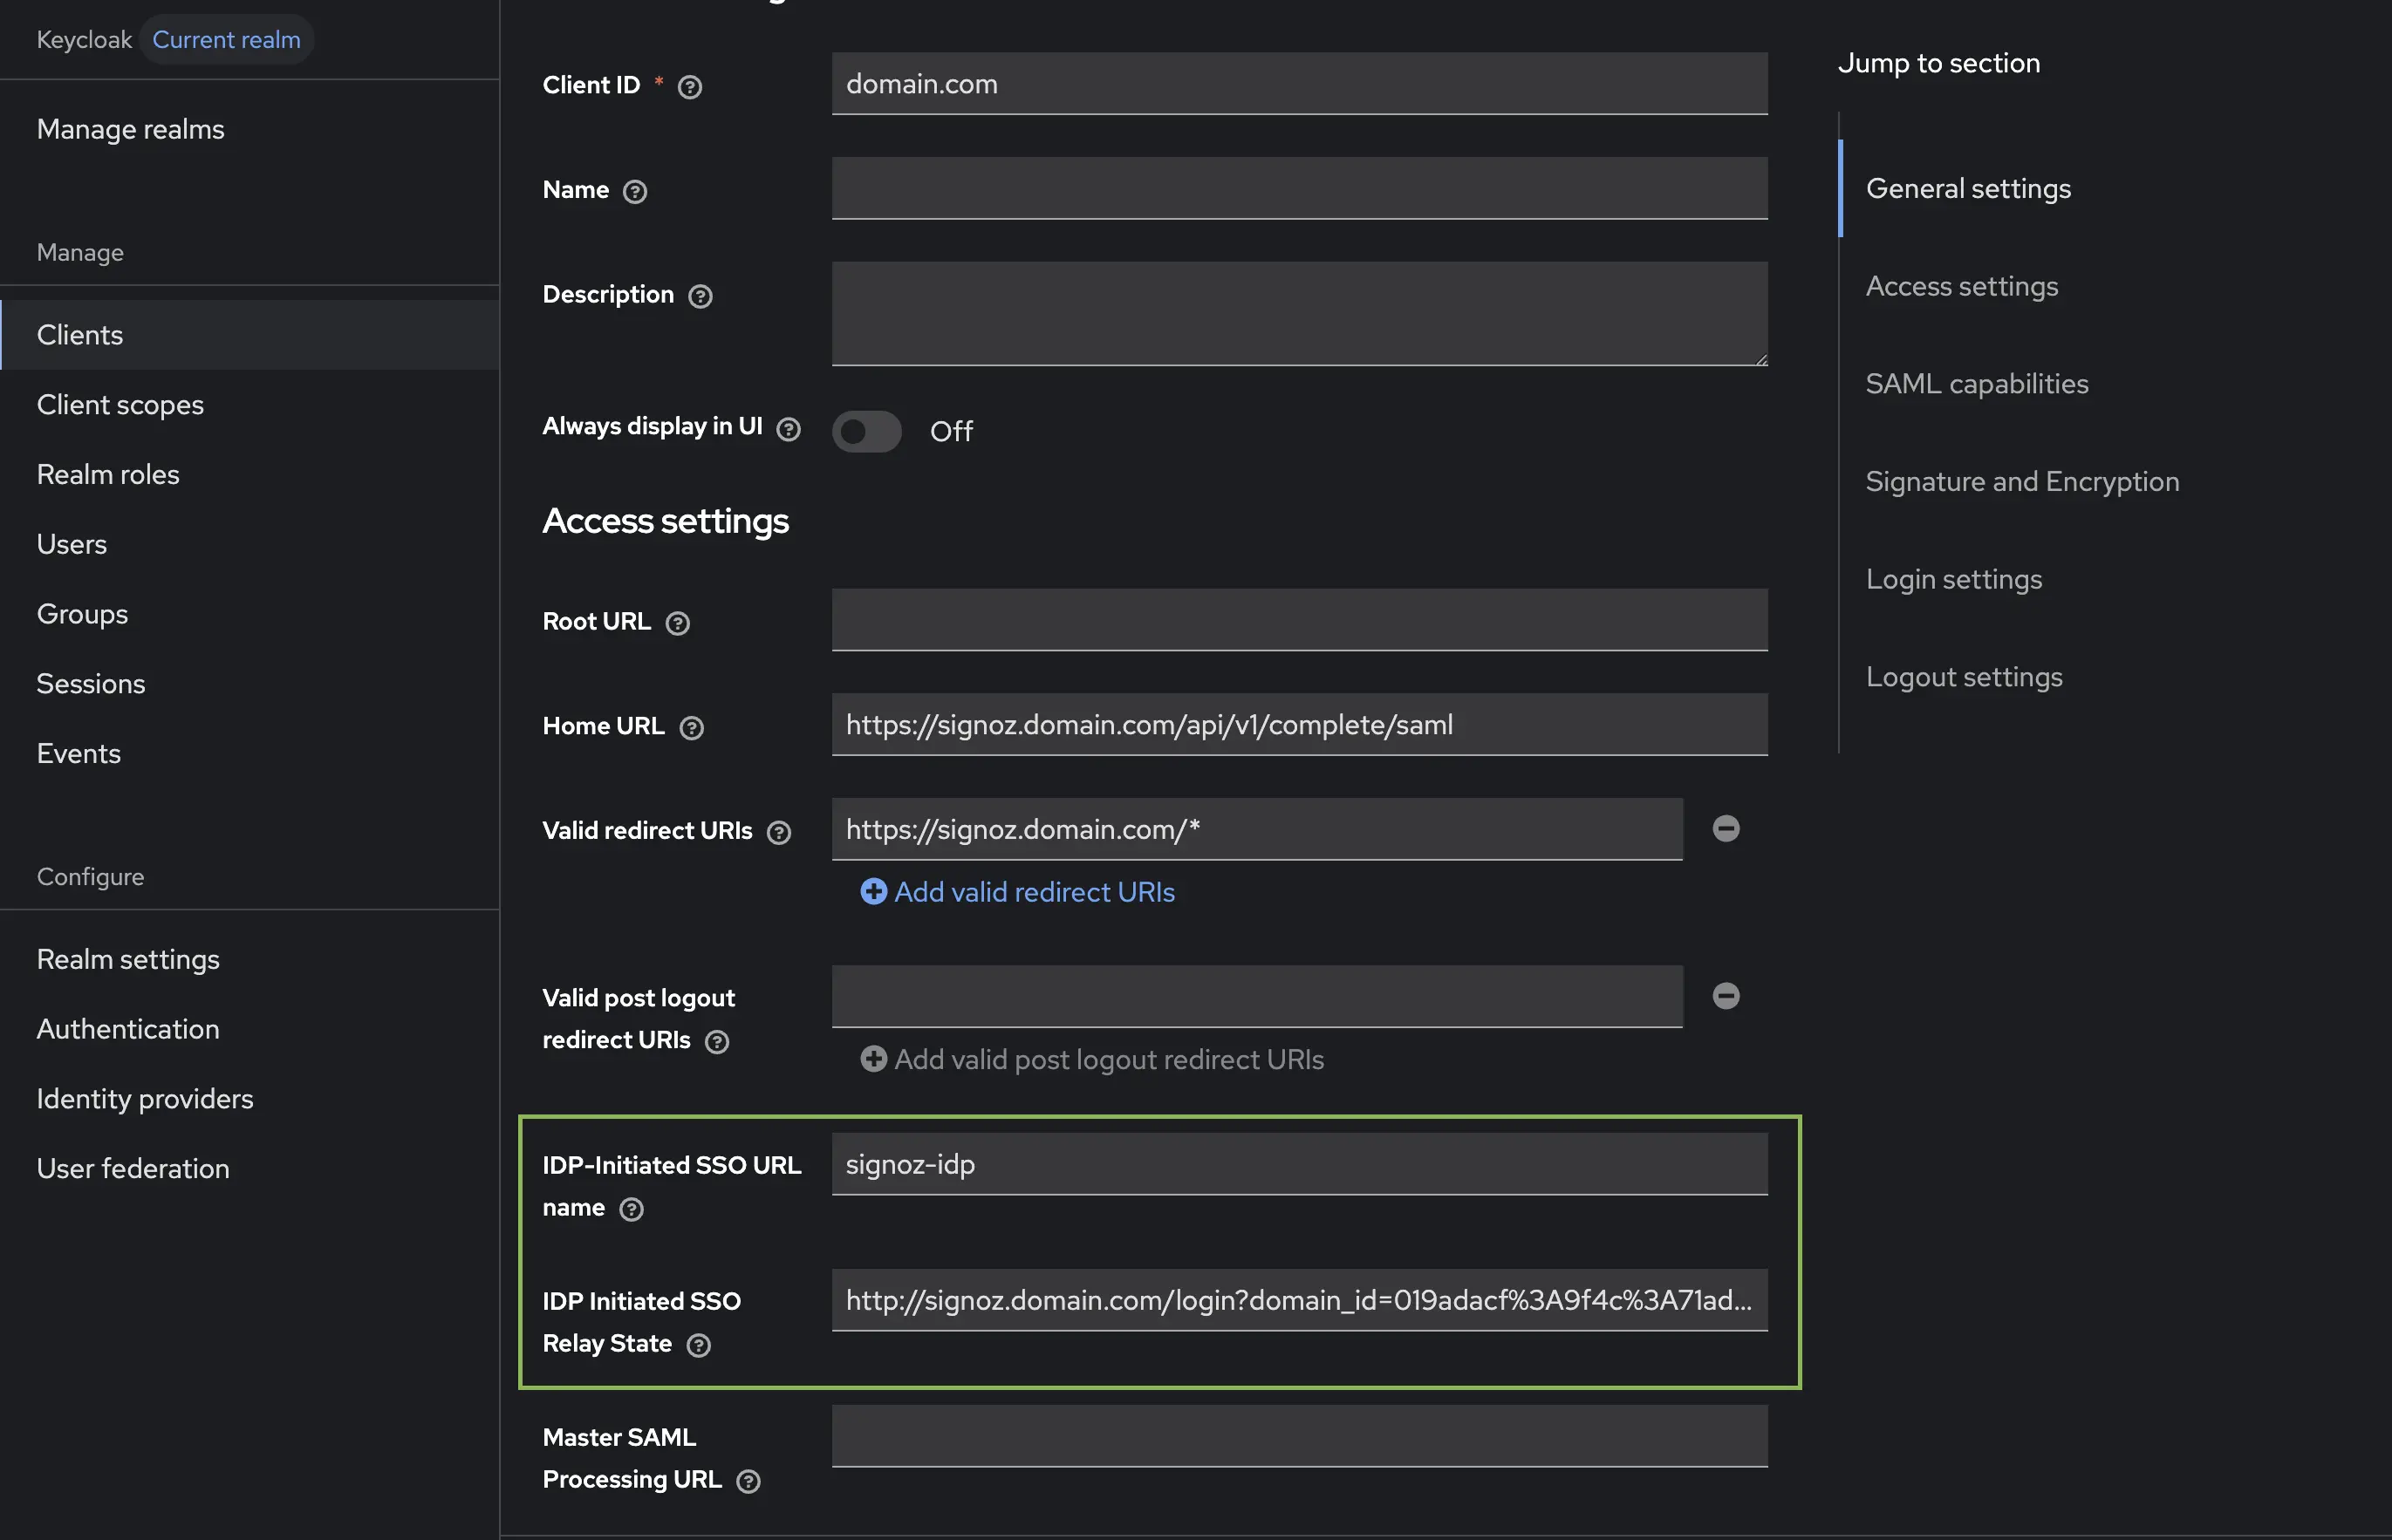Jump to Signature and Encryption section

(2022, 481)
